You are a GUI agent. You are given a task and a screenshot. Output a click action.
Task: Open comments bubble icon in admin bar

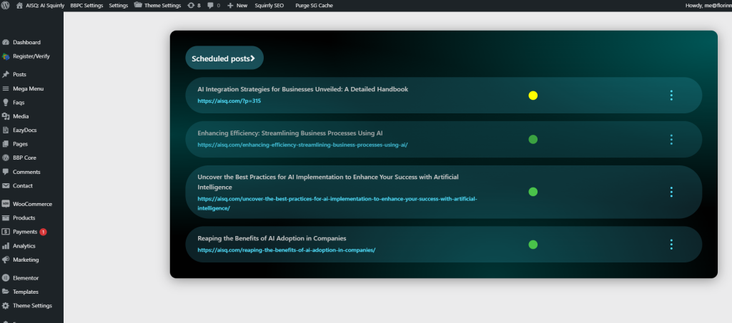[x=210, y=5]
